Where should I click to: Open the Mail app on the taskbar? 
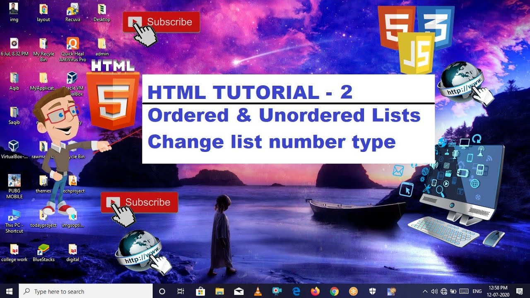[x=238, y=291]
